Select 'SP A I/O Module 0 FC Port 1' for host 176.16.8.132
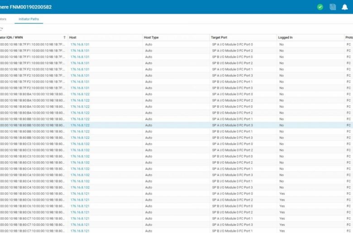 point(232,169)
